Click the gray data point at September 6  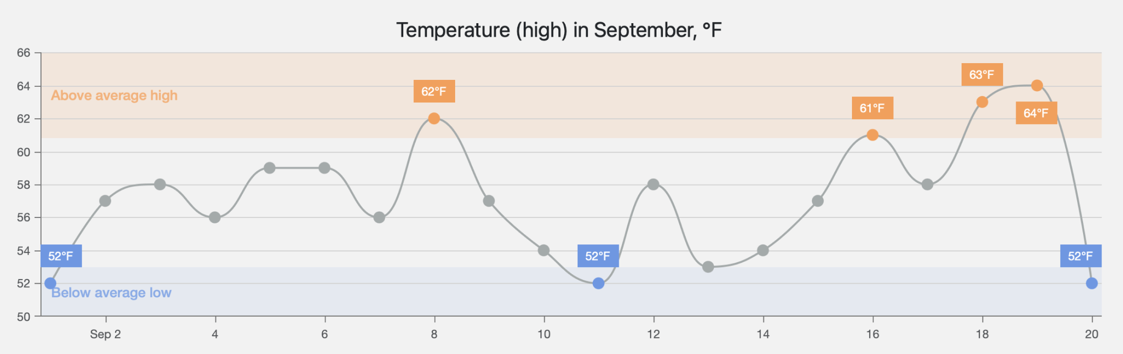pos(324,168)
